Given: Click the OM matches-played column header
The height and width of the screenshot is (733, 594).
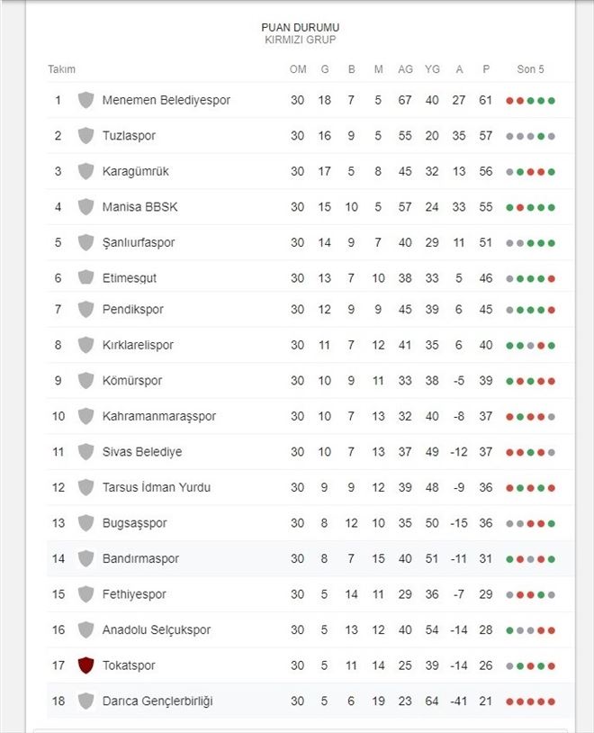Looking at the screenshot, I should click(298, 69).
